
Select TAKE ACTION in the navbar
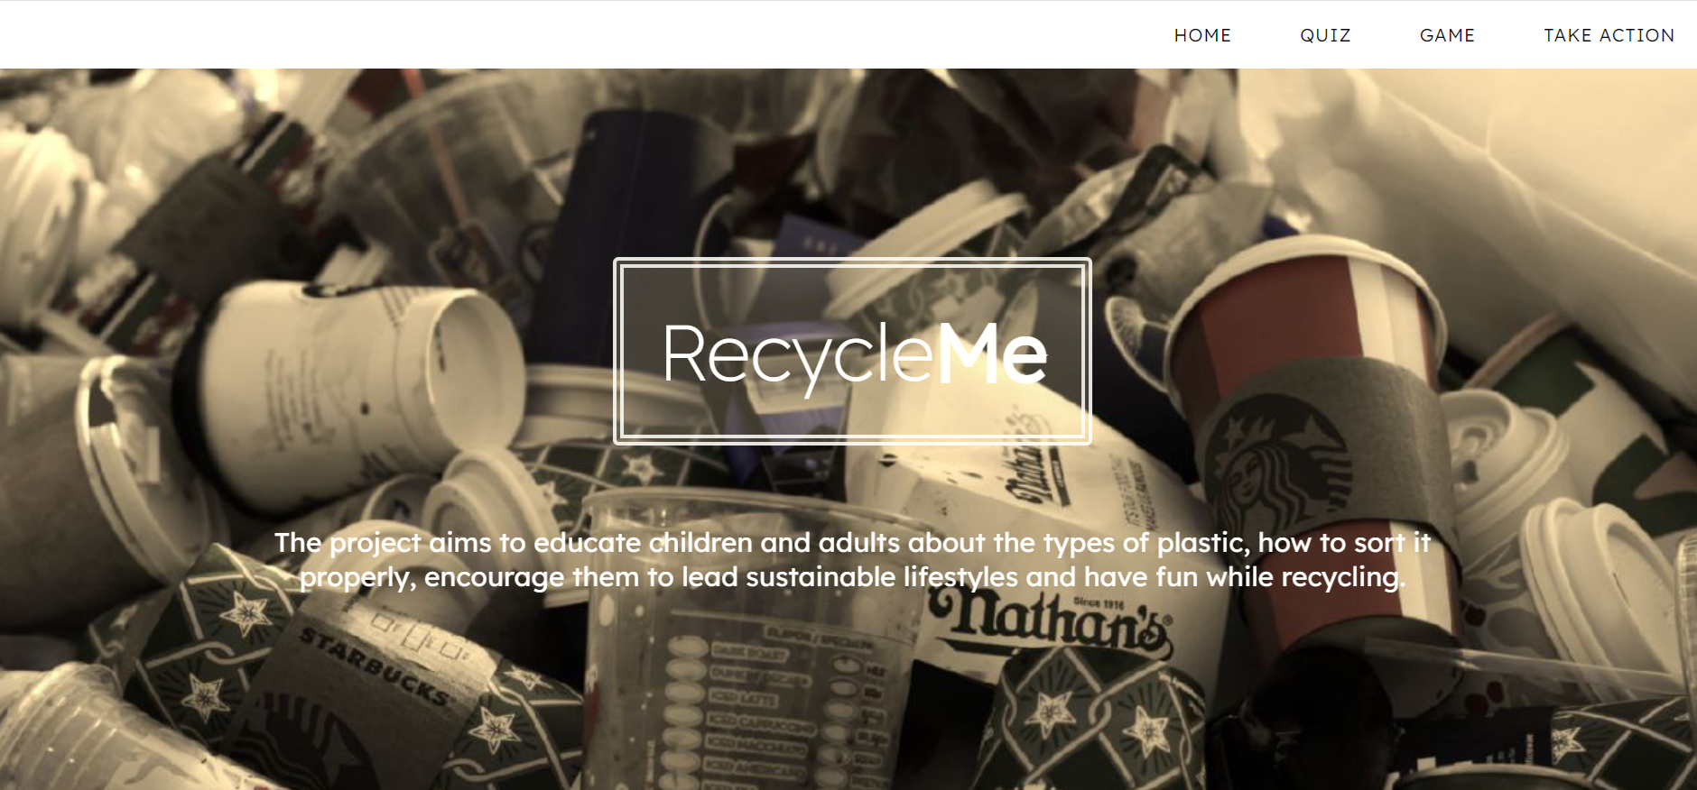click(1609, 35)
